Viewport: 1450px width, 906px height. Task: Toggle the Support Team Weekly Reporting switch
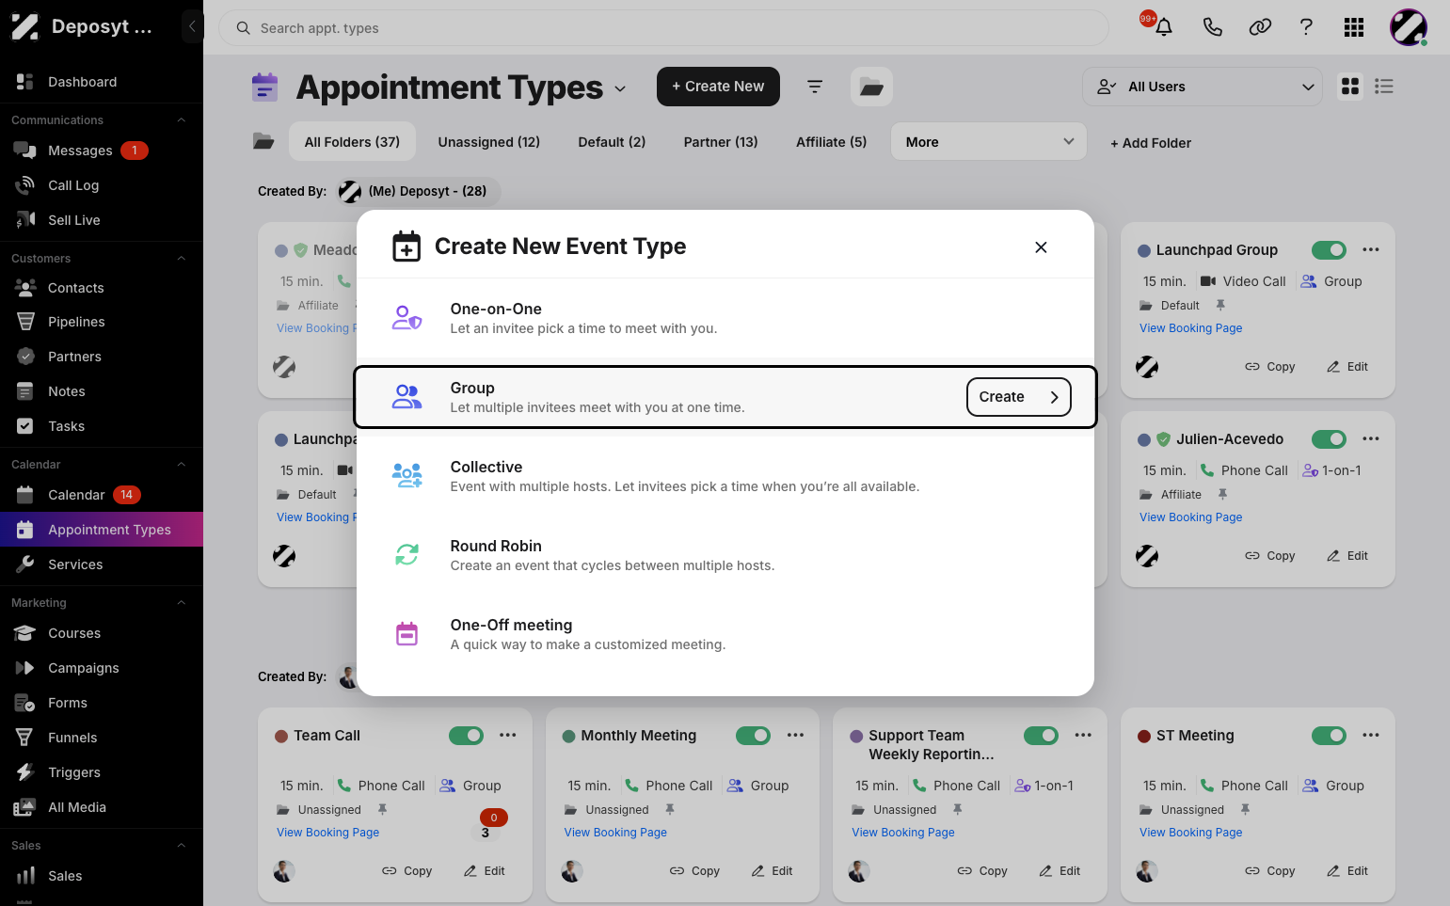pos(1041,736)
